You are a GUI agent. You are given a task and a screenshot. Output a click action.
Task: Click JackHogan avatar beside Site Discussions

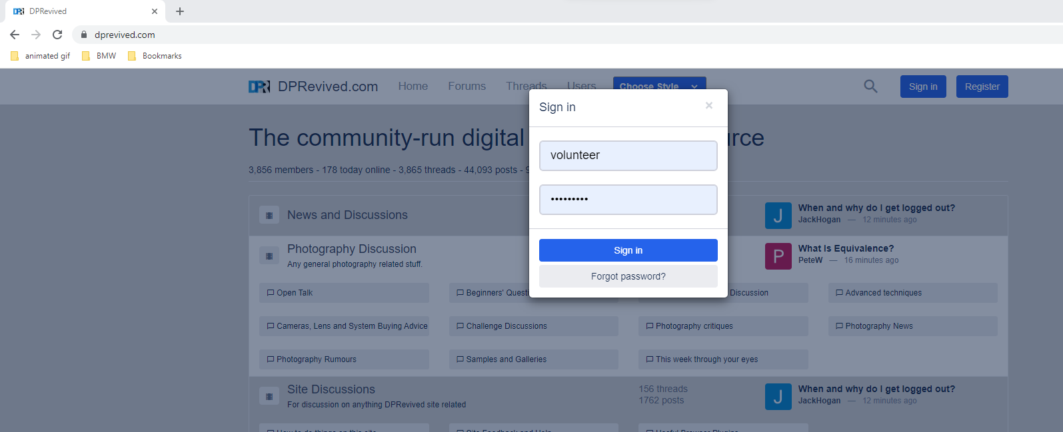click(x=778, y=397)
